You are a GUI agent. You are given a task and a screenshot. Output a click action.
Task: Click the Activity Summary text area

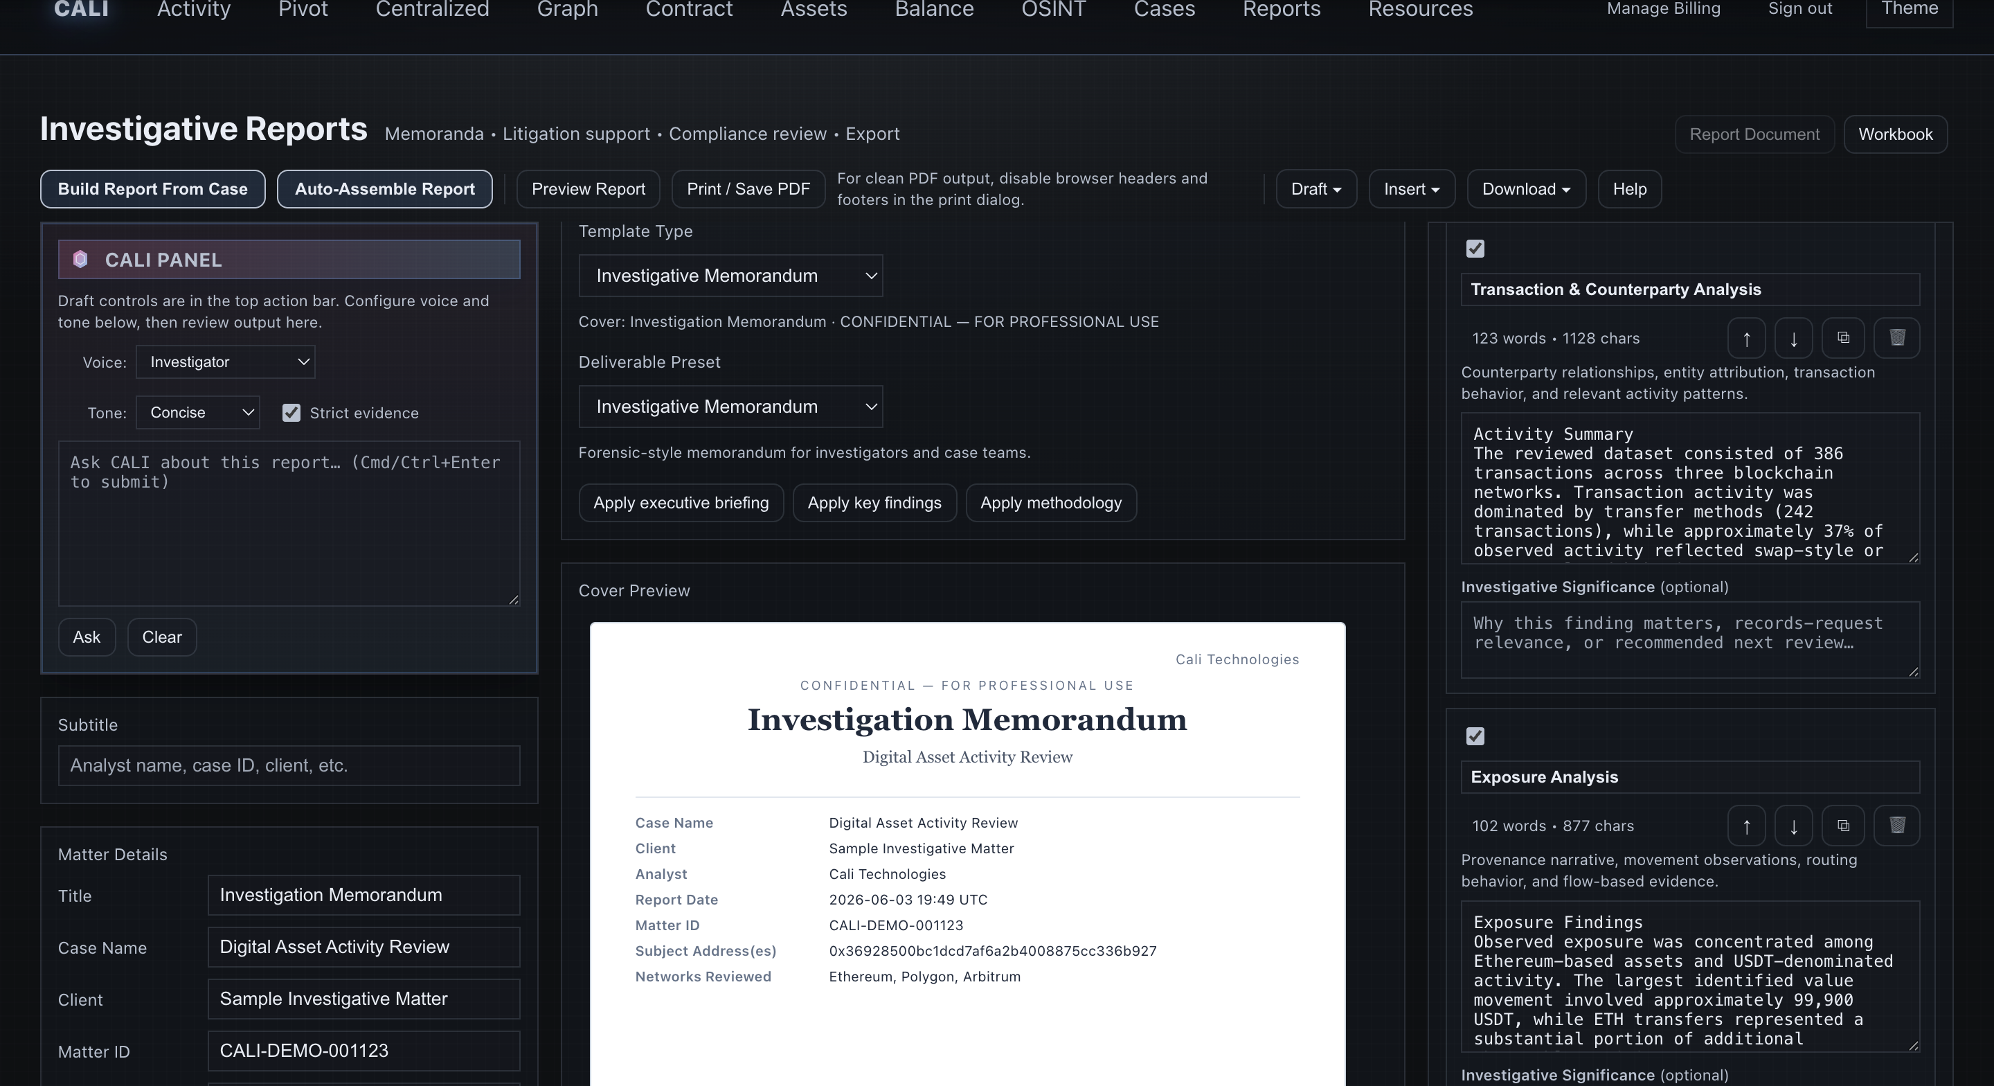click(x=1690, y=488)
